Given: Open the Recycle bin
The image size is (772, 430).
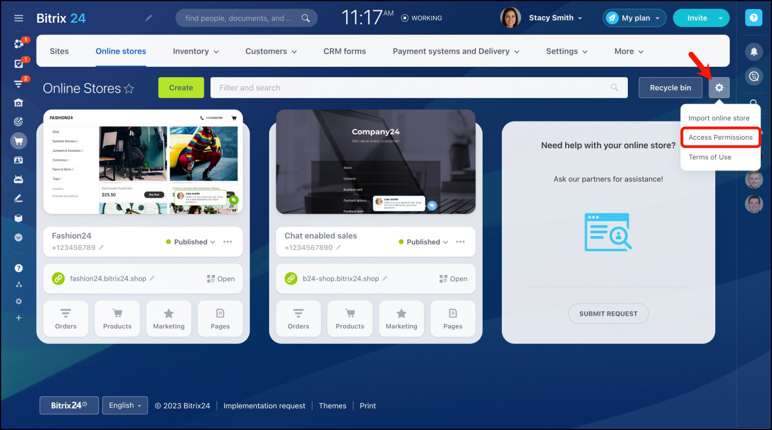Looking at the screenshot, I should (x=671, y=88).
